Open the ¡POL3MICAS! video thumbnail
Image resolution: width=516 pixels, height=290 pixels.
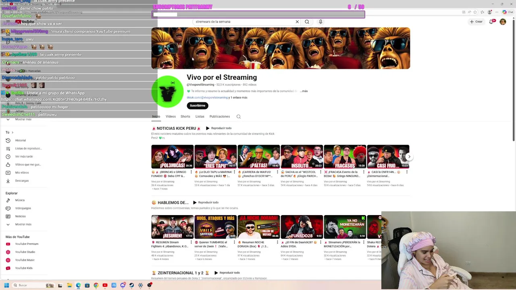(x=173, y=157)
